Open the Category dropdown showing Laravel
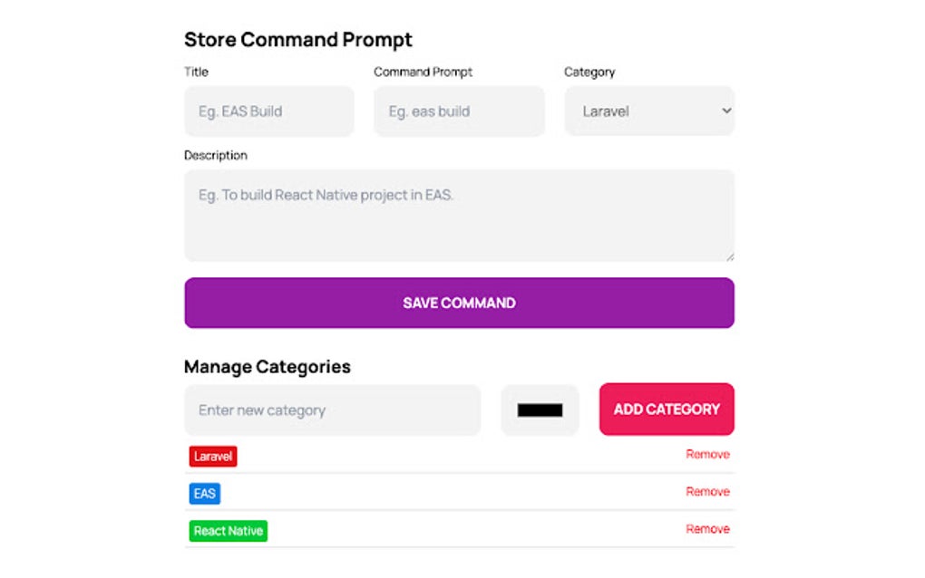This screenshot has width=925, height=578. click(649, 111)
